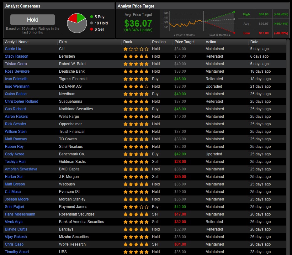Click the green upside arrow icon
The width and height of the screenshot is (292, 255).
click(127, 30)
